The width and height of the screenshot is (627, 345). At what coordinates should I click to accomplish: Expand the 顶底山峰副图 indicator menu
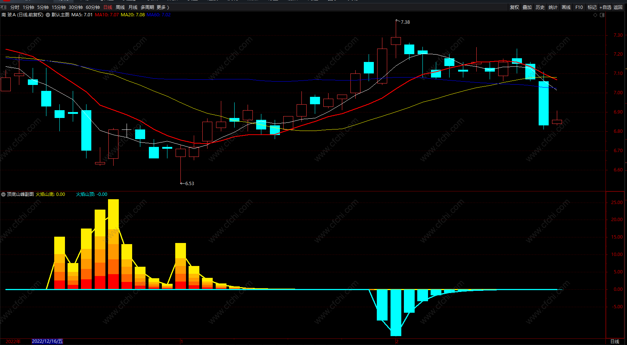tap(3, 194)
